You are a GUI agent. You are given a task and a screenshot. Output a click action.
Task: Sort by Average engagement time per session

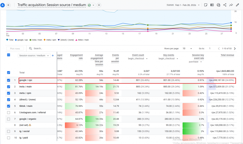click(x=97, y=60)
